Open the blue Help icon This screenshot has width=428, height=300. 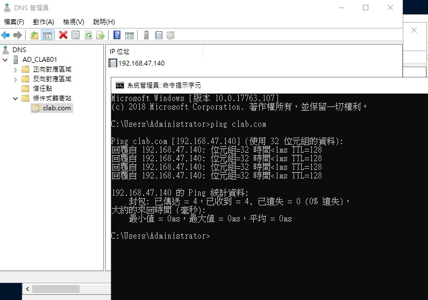[117, 35]
